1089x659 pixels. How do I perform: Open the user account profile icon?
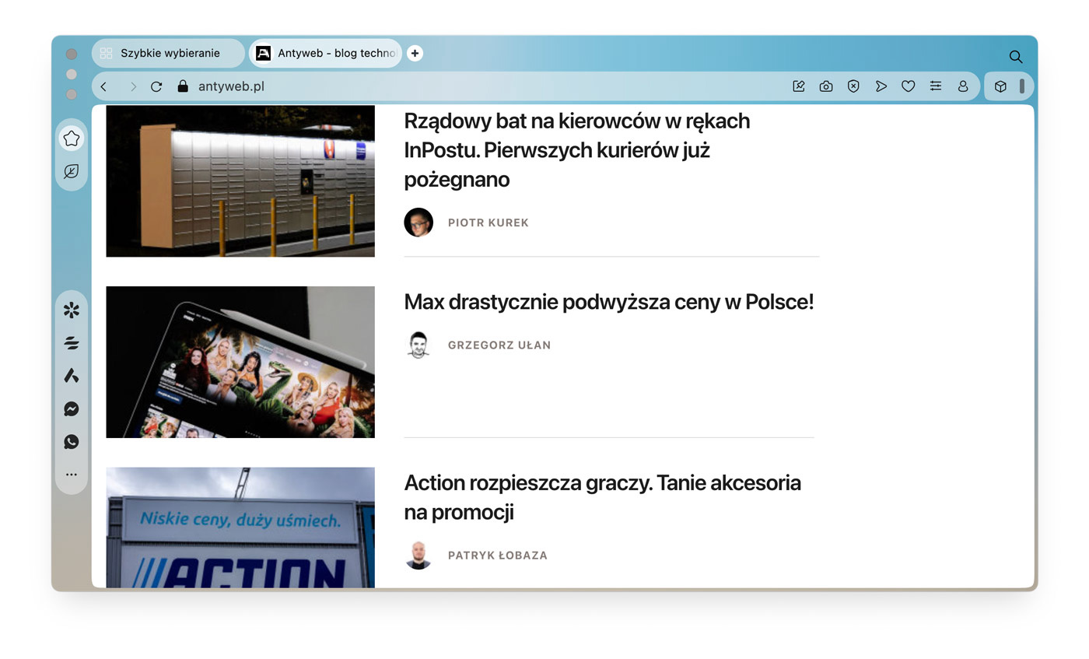[x=963, y=86]
